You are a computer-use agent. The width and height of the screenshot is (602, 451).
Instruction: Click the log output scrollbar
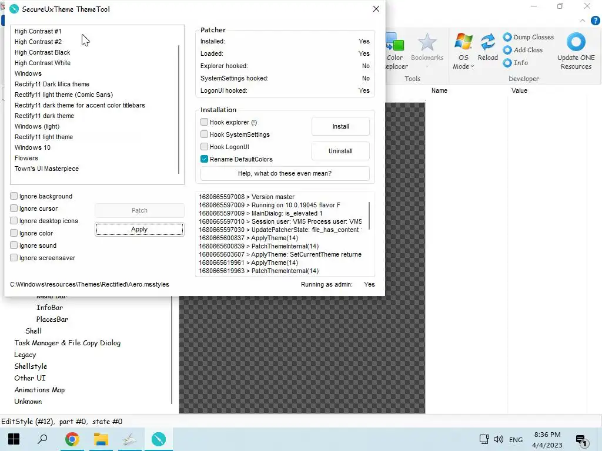(369, 216)
